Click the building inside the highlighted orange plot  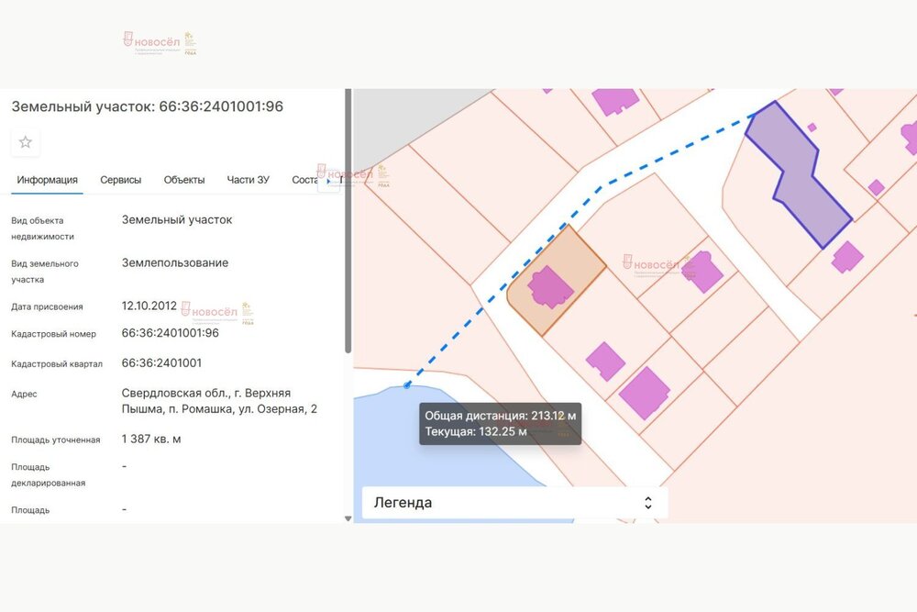[x=550, y=287]
